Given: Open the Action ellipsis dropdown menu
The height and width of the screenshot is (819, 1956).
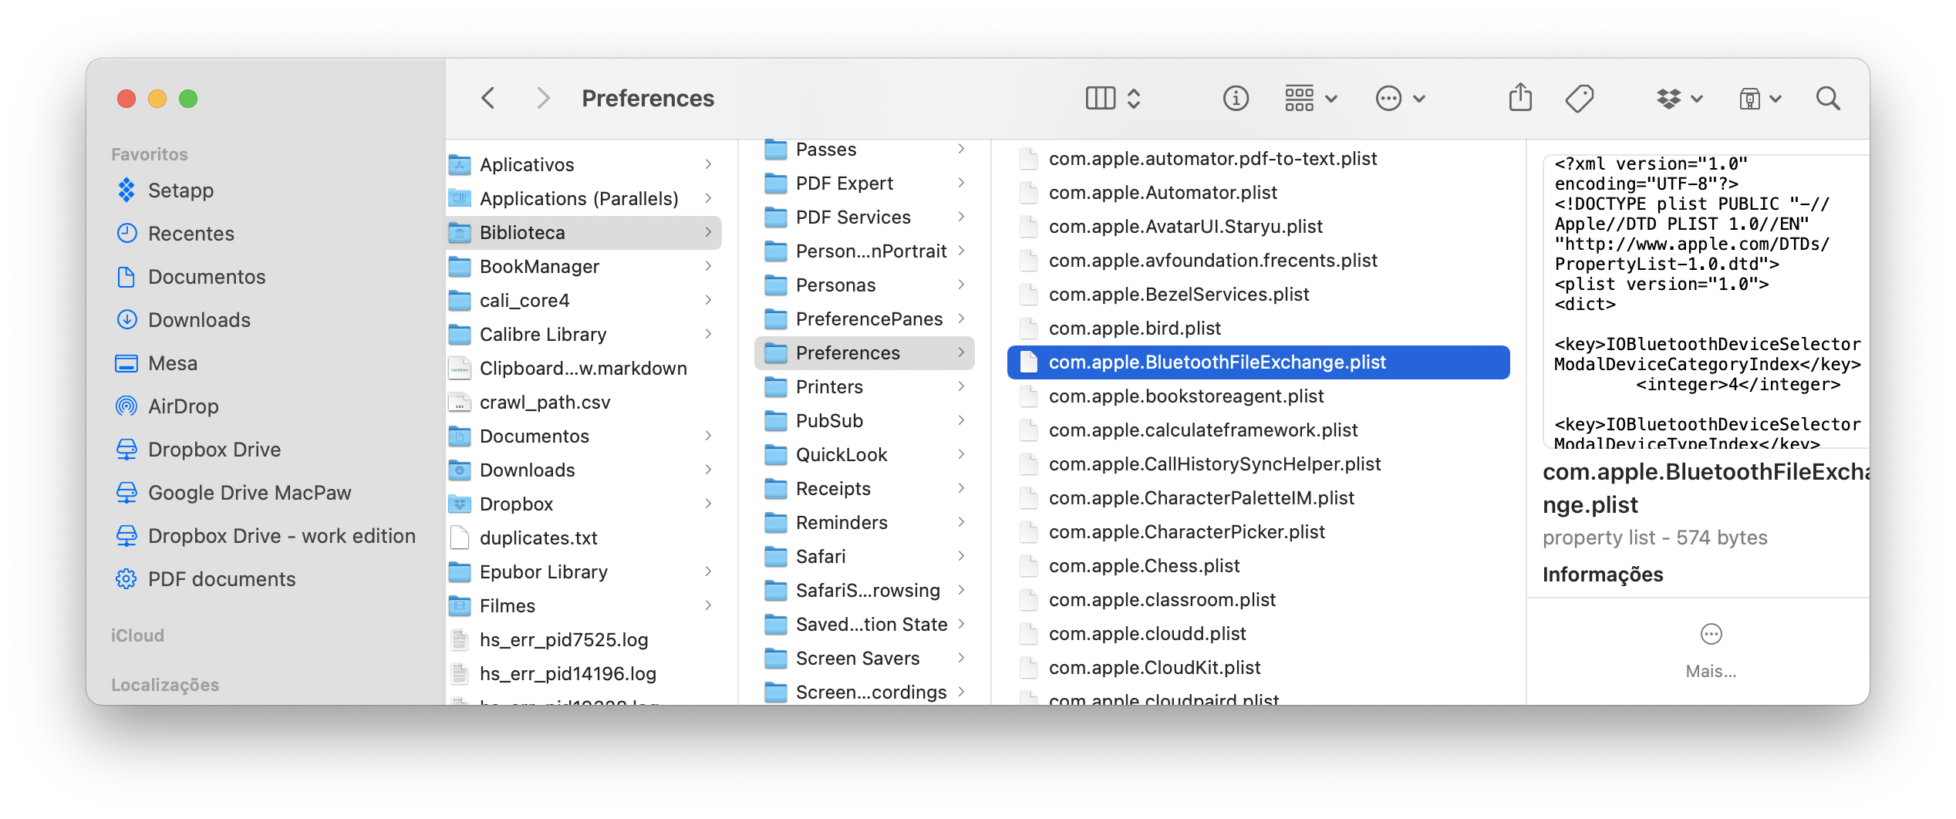Looking at the screenshot, I should click(1399, 99).
